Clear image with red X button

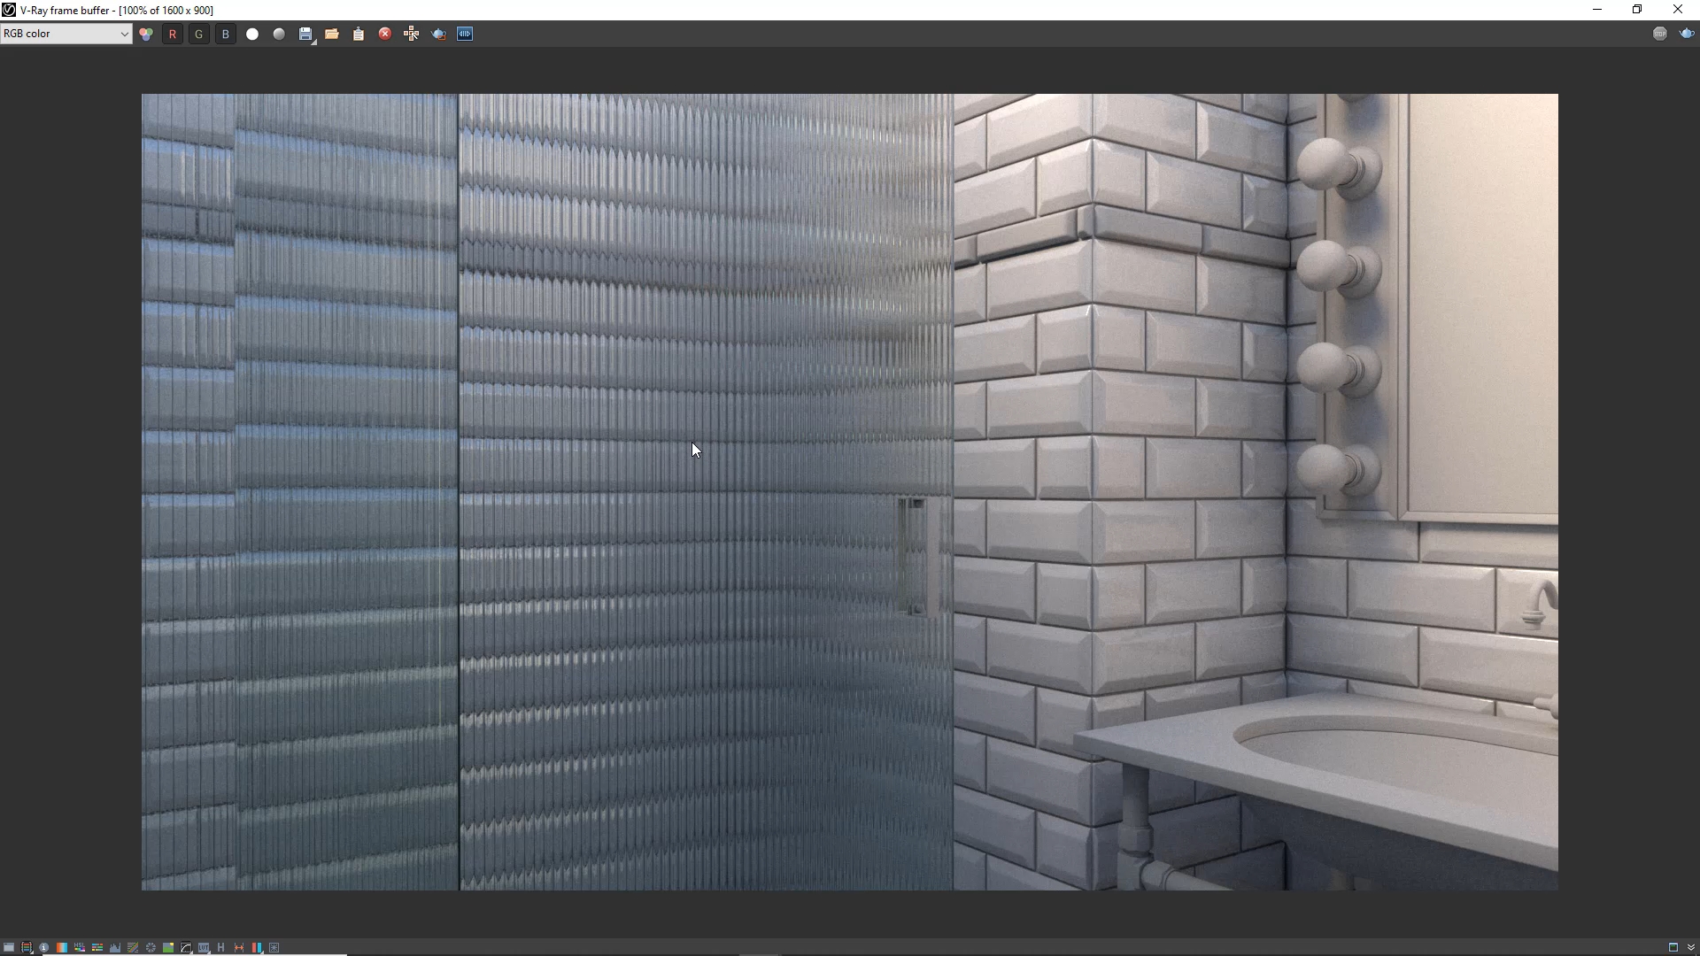point(385,34)
